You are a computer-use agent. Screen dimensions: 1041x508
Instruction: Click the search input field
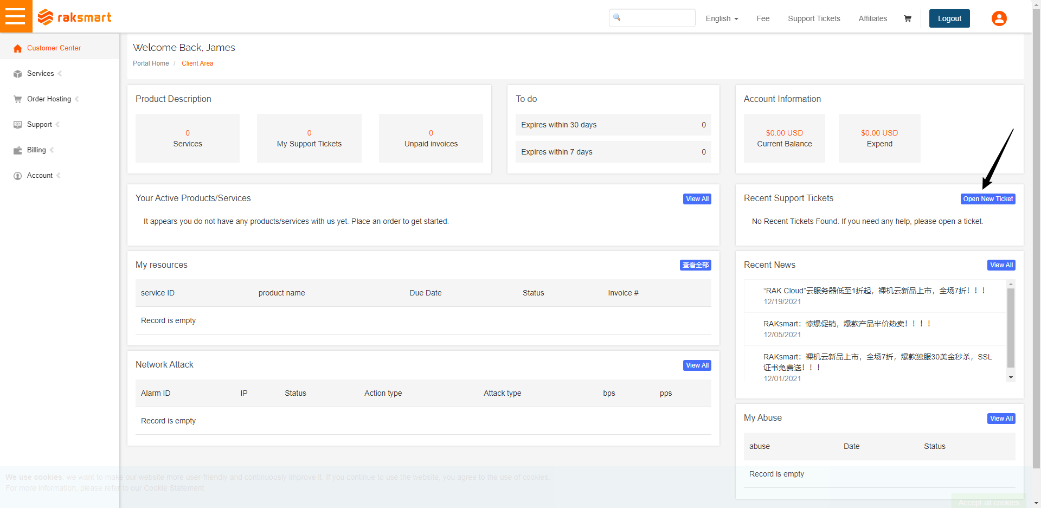pyautogui.click(x=656, y=18)
